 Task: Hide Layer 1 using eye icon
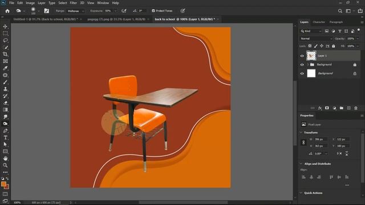point(302,56)
